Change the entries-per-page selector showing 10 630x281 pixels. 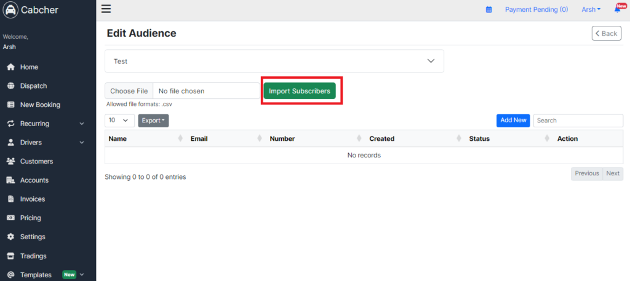[120, 121]
